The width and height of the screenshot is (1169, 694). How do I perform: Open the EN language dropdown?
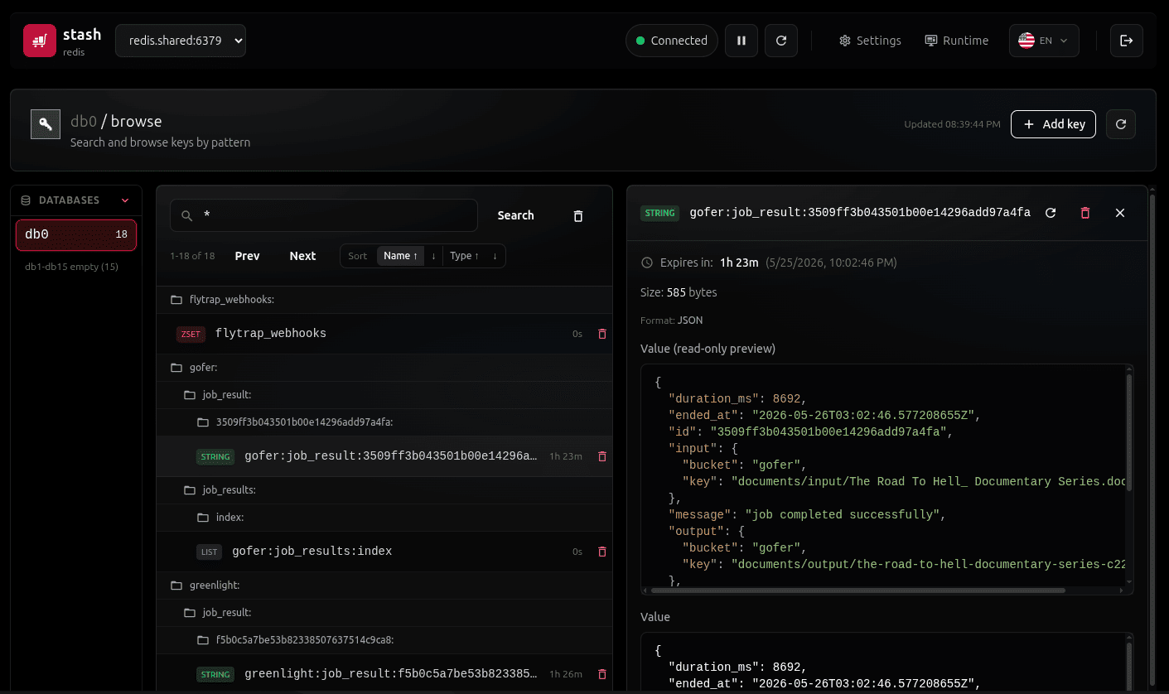1044,41
